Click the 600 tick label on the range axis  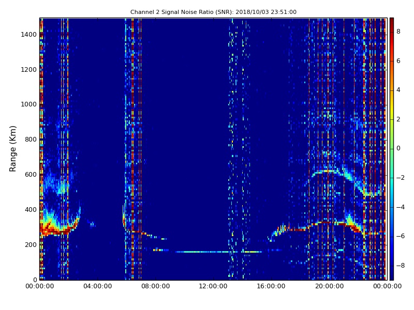(x=31, y=175)
